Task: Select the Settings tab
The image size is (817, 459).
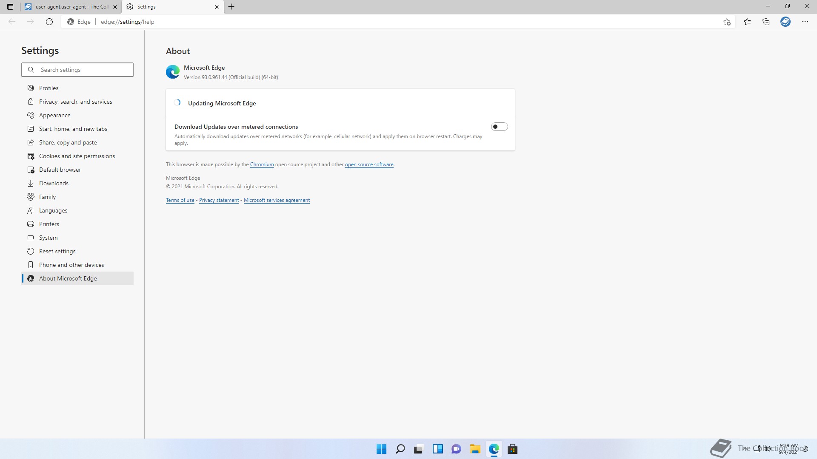Action: coord(173,7)
